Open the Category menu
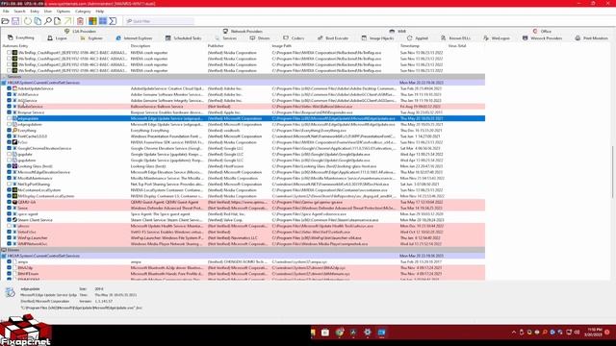This screenshot has width=616, height=346. (83, 12)
